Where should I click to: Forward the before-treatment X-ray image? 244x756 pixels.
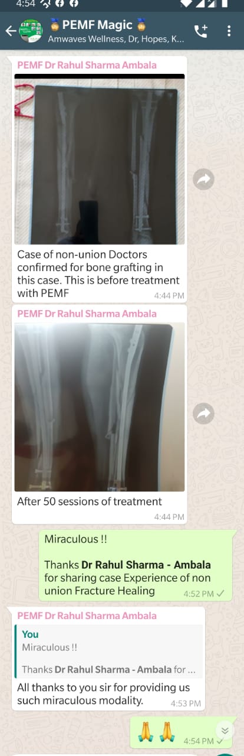coord(203,180)
